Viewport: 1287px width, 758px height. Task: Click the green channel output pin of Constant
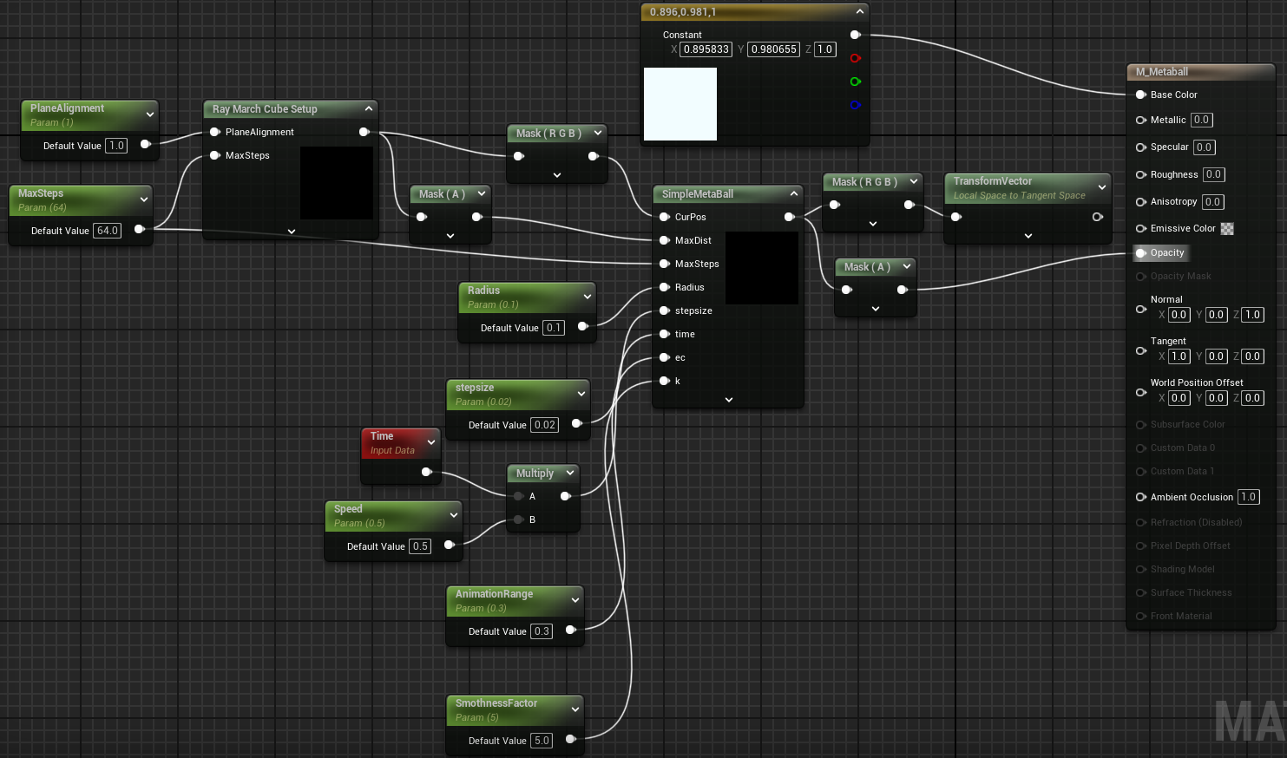(x=855, y=82)
